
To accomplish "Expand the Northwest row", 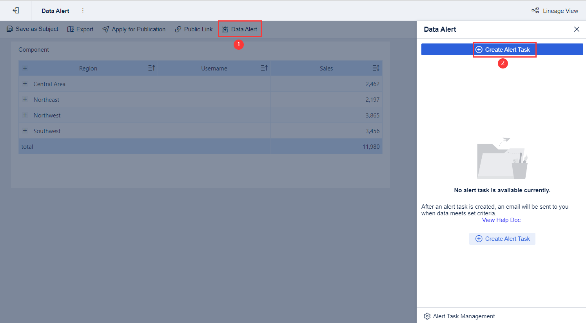I will (25, 115).
